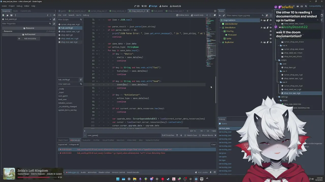Go to previous object in Inspector history

[47, 15]
